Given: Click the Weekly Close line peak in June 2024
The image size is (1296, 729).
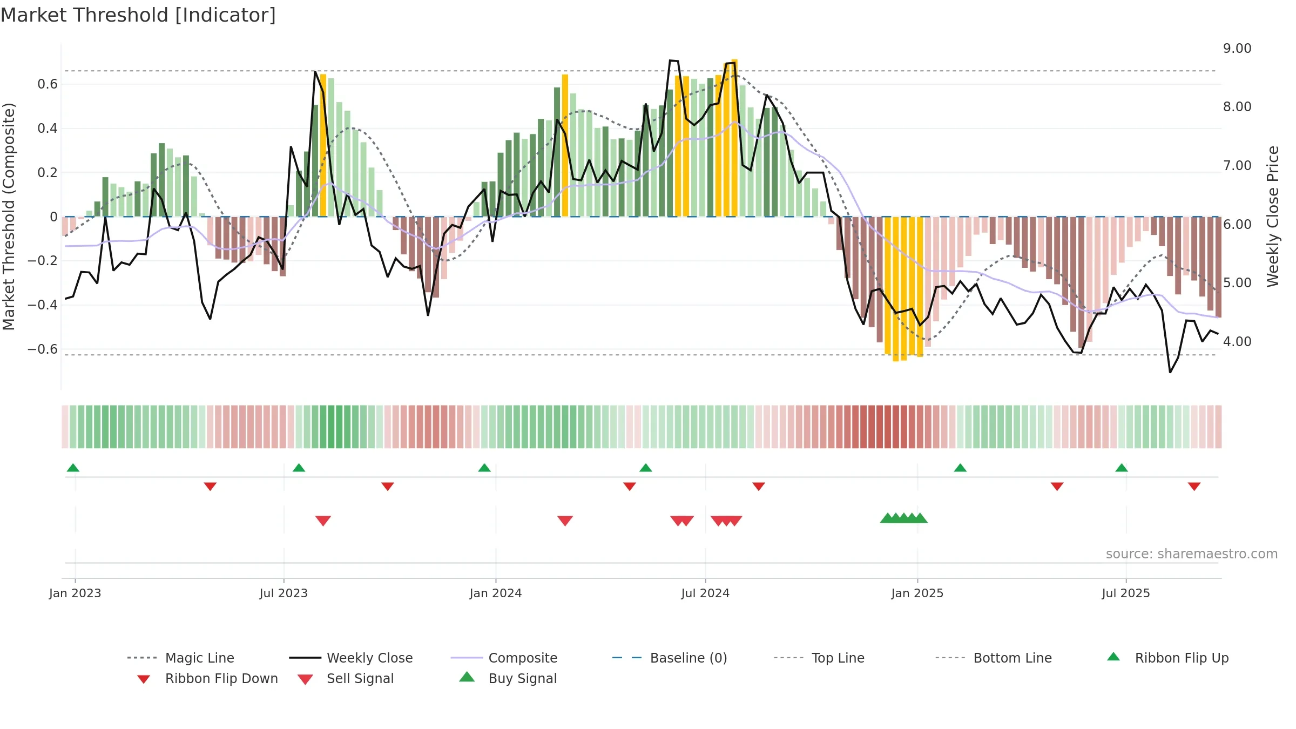Looking at the screenshot, I should tap(673, 60).
